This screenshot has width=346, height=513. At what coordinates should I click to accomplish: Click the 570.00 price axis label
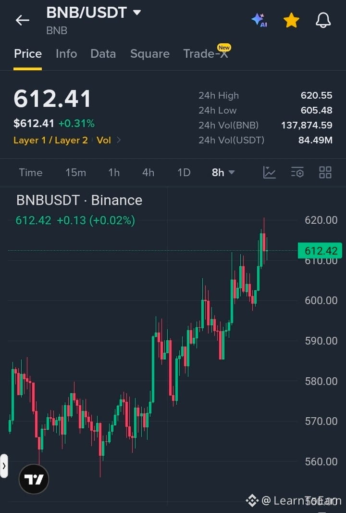321,421
